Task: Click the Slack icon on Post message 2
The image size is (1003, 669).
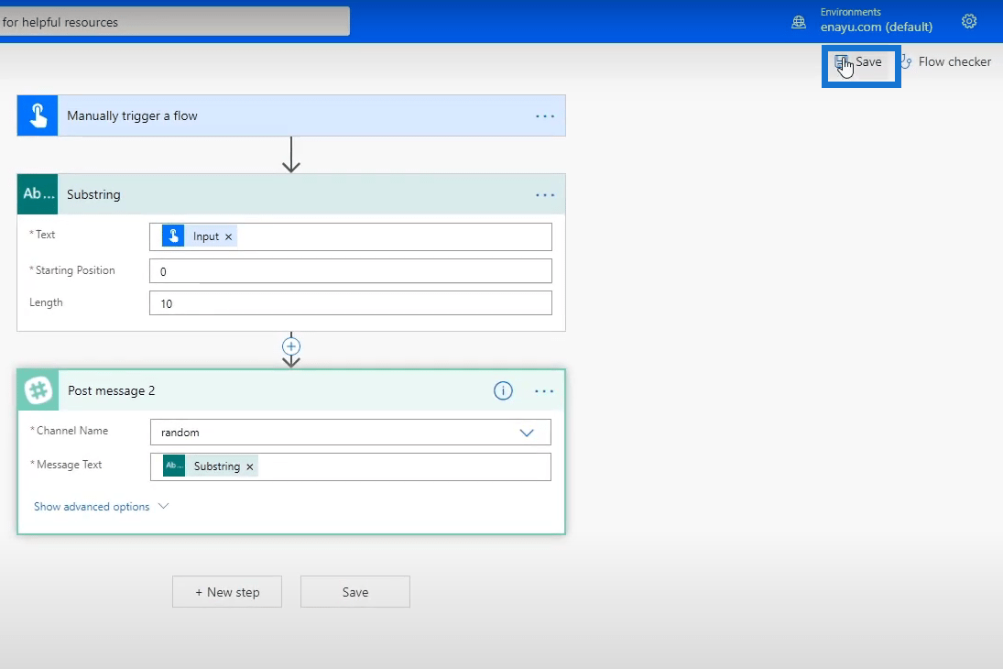Action: (38, 390)
